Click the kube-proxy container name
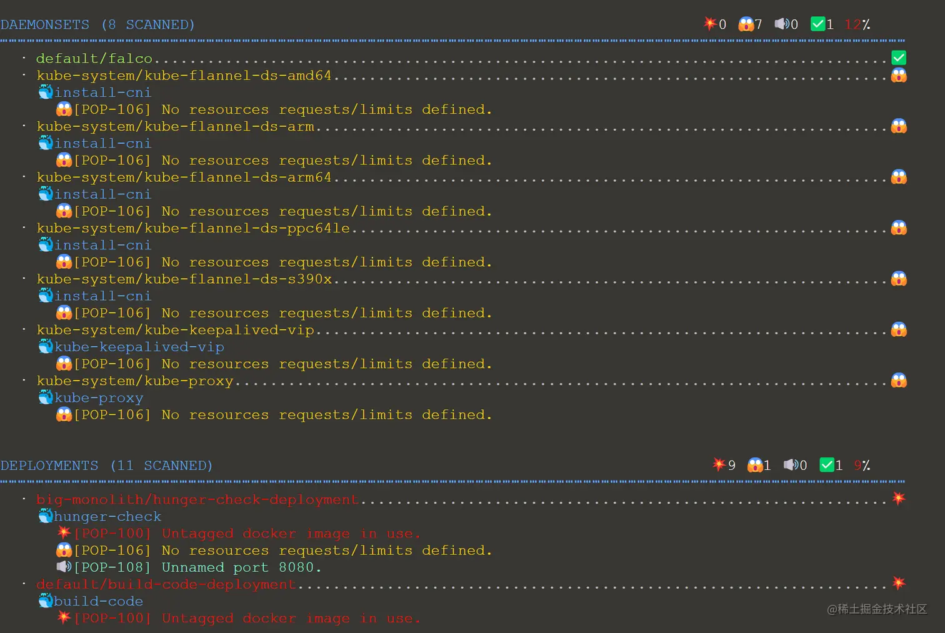Image resolution: width=945 pixels, height=633 pixels. [99, 398]
